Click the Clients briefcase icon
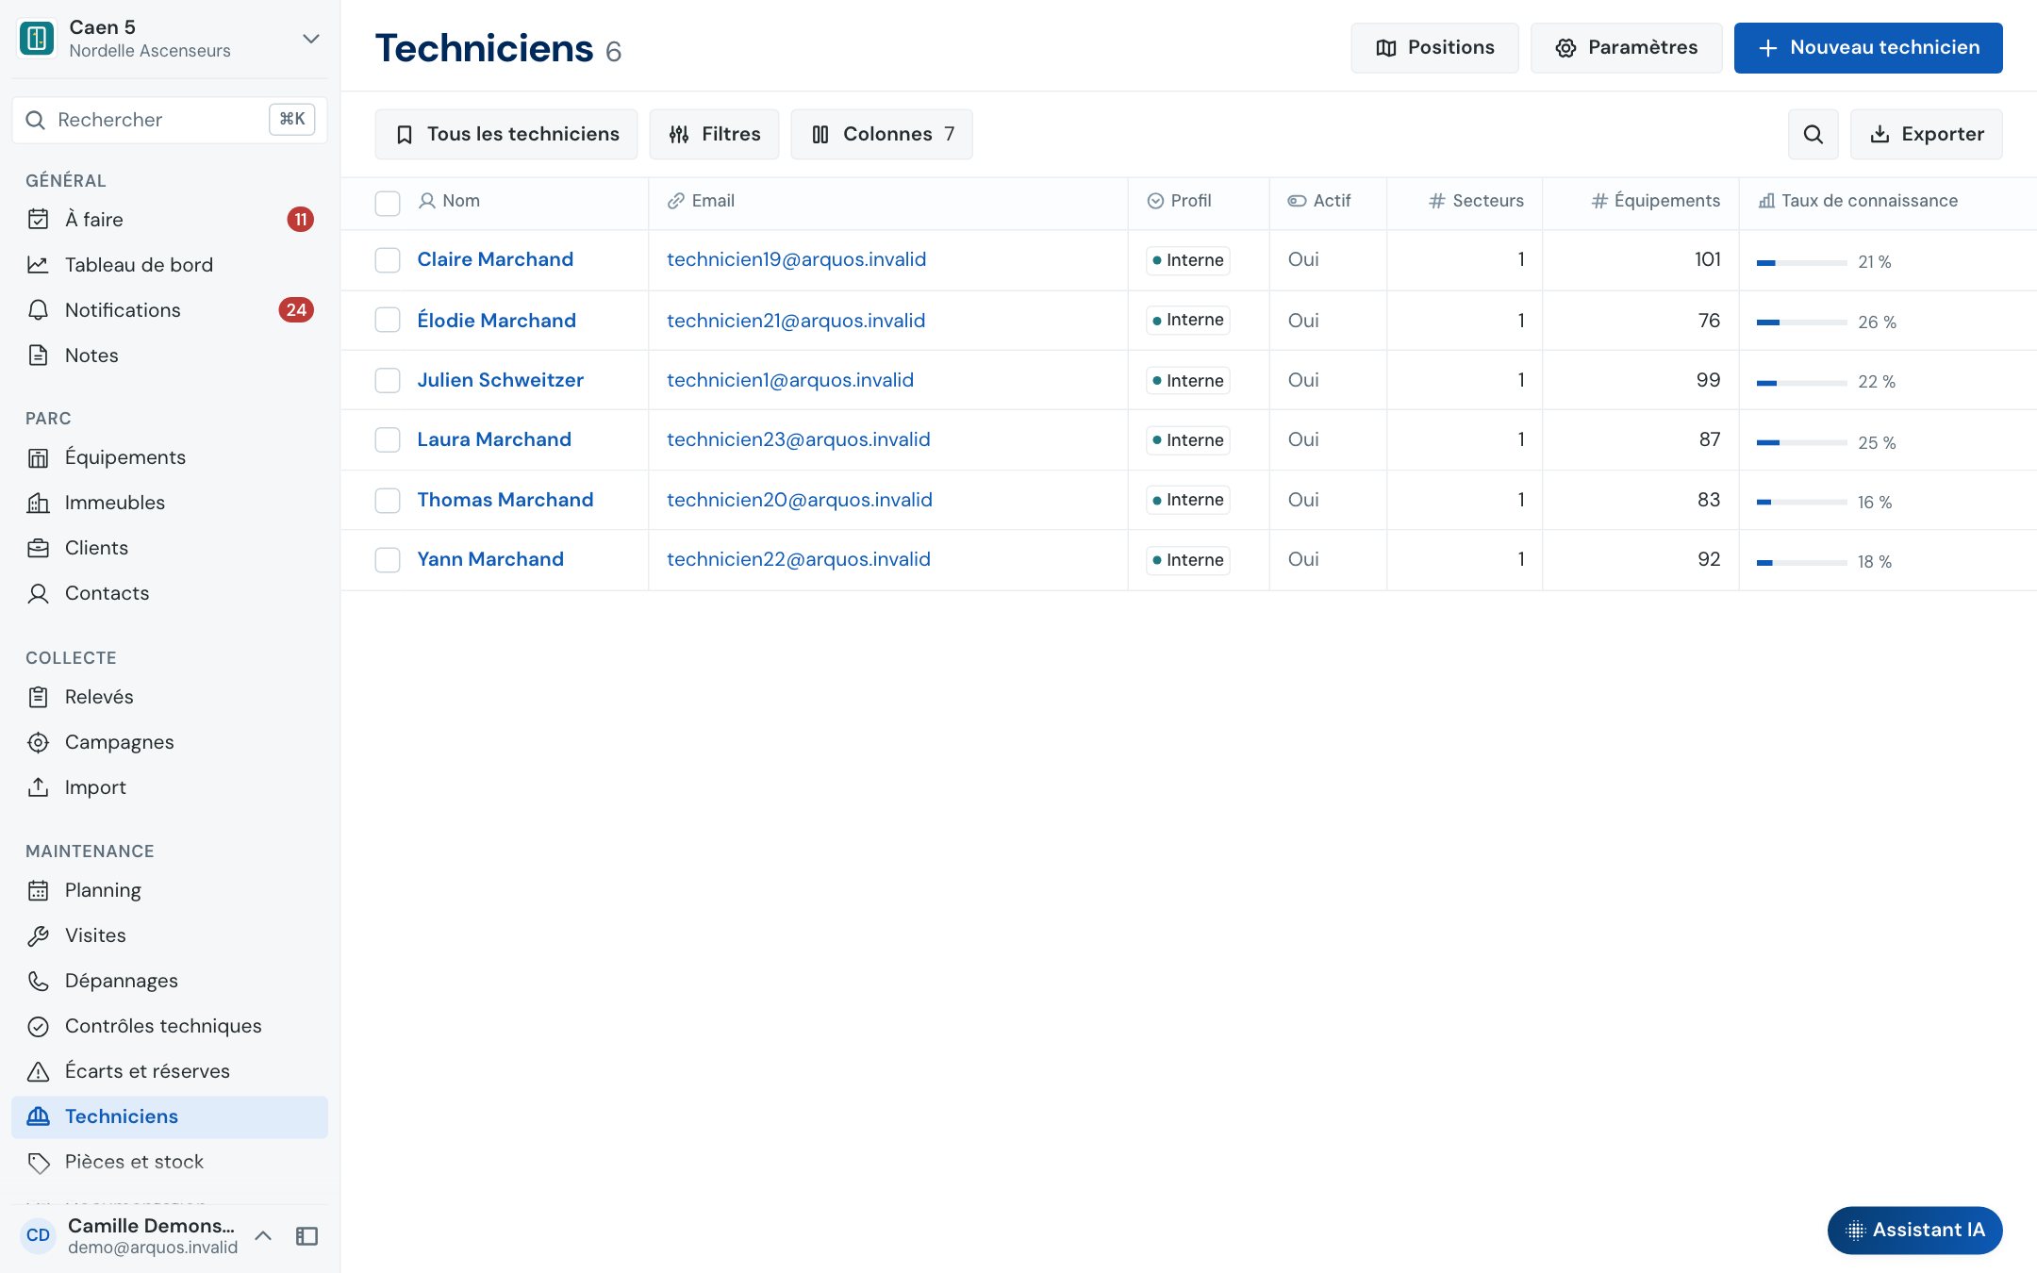 [x=38, y=548]
